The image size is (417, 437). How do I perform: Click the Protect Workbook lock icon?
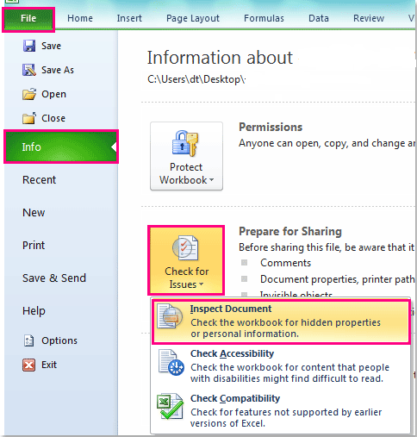click(185, 143)
